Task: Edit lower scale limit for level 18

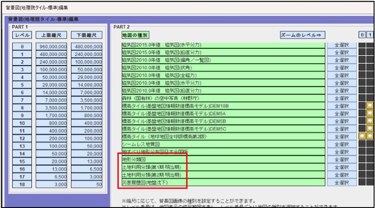Action: (87, 184)
